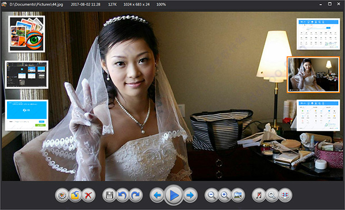The image size is (345, 210).
Task: Go to the previous picture
Action: pyautogui.click(x=157, y=195)
